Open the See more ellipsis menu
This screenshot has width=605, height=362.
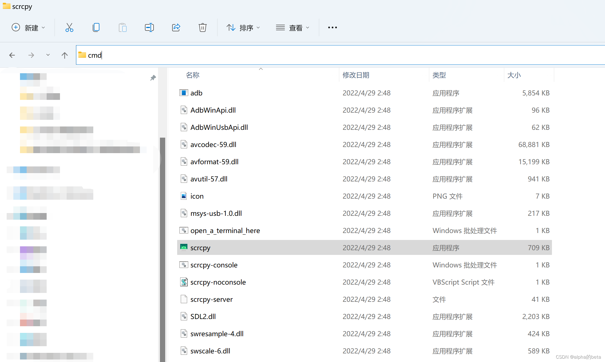[332, 27]
